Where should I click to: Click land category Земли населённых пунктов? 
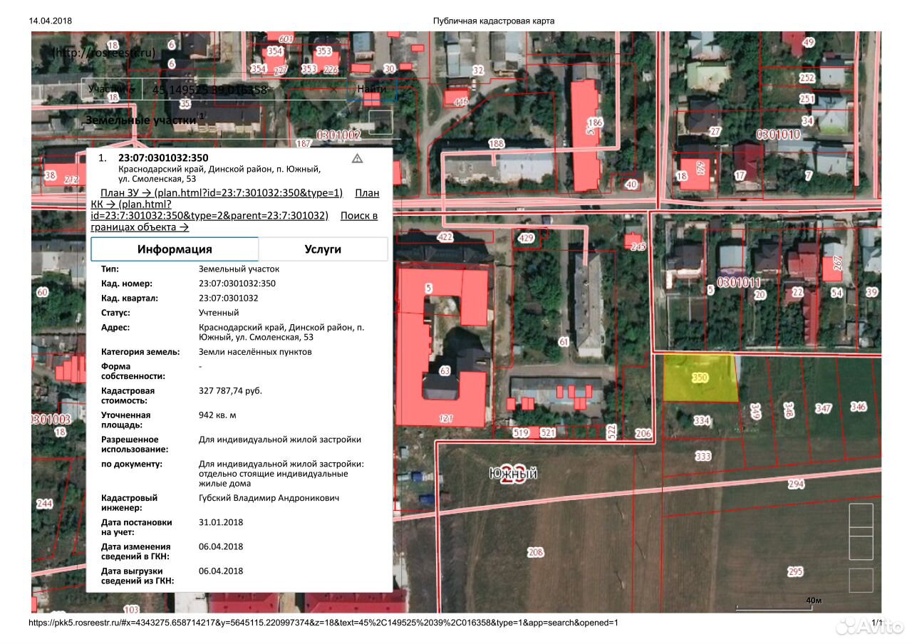click(255, 352)
